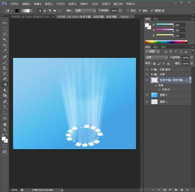Choose diamond gradient style in options bar
195x192 pixels.
(60, 11)
